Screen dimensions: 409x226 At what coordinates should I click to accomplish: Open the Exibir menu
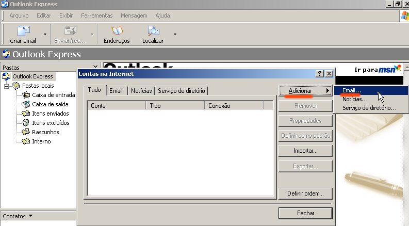pyautogui.click(x=66, y=15)
